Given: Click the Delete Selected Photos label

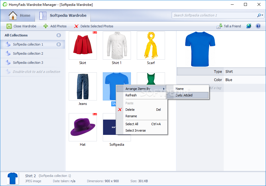Looking at the screenshot, I should click(97, 26).
